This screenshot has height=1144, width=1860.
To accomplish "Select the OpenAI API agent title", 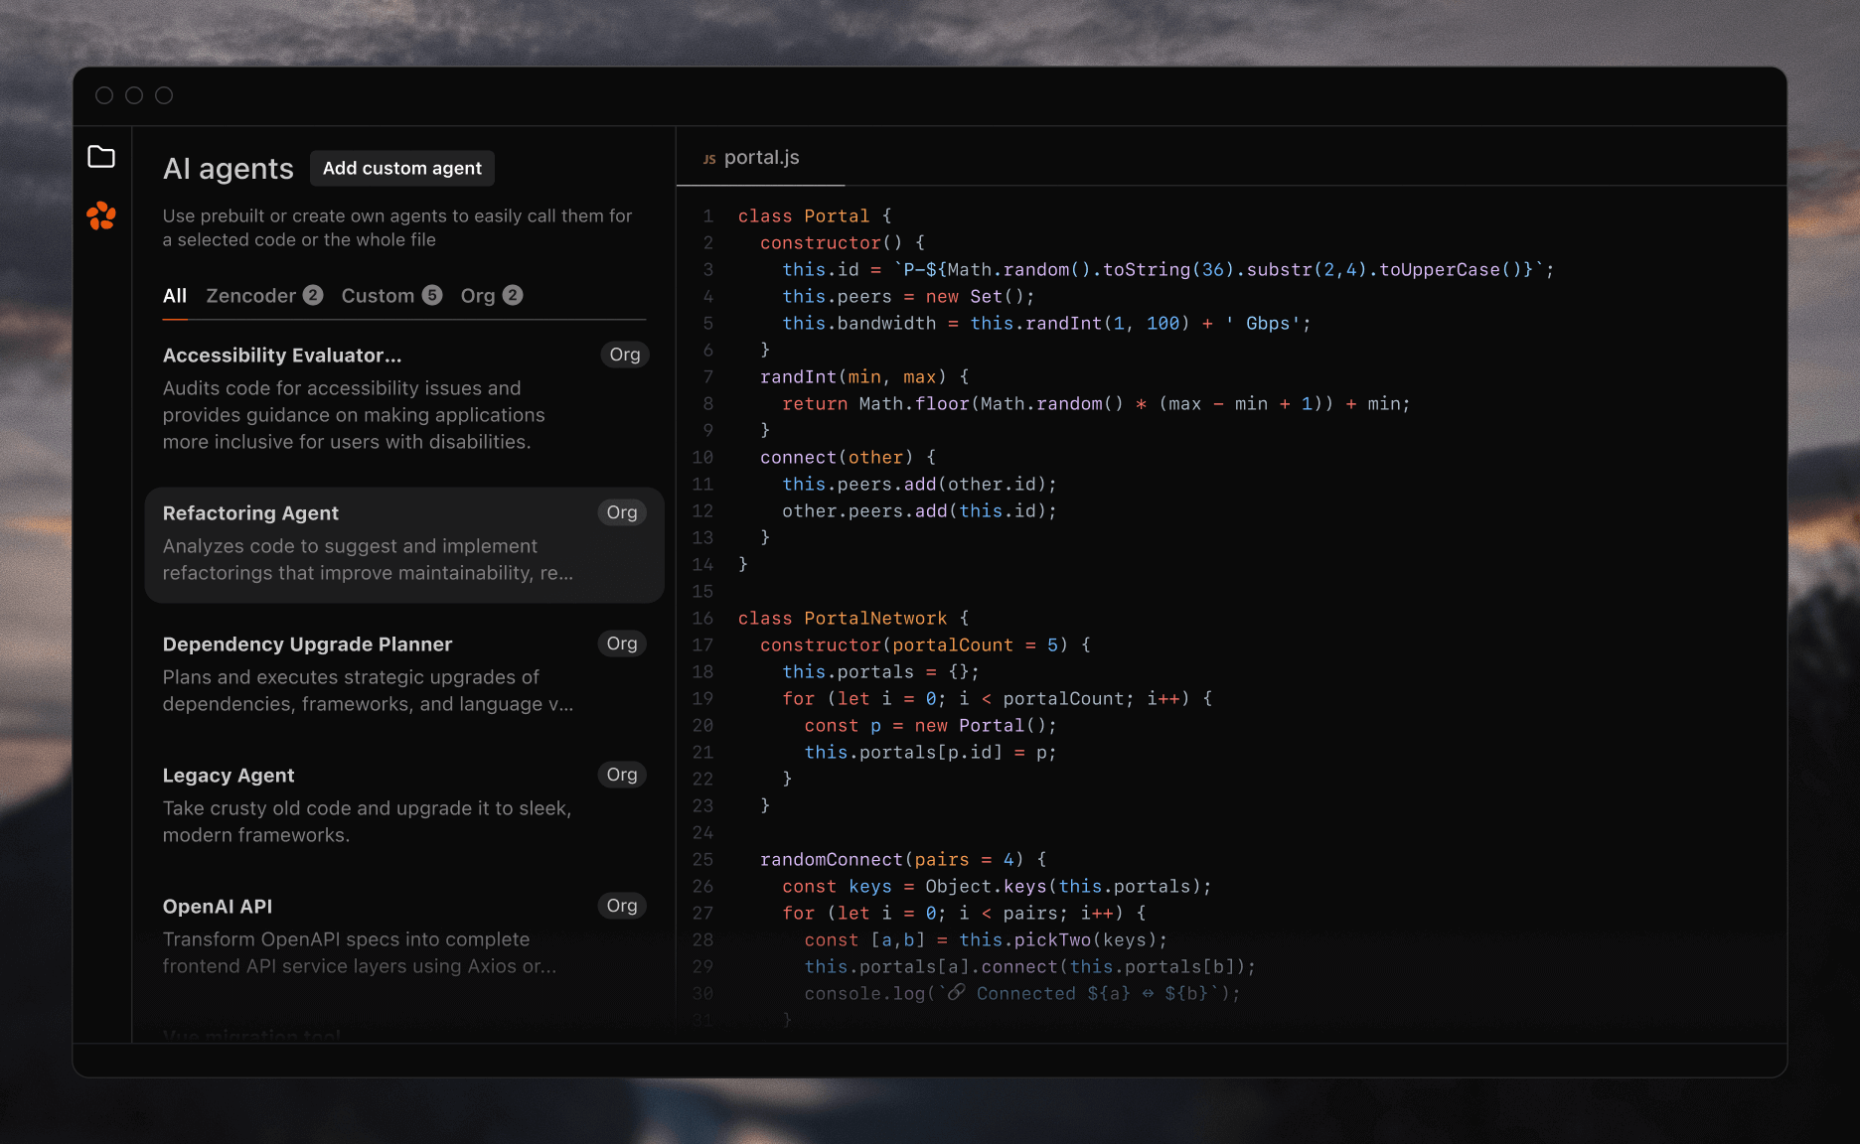I will [218, 907].
